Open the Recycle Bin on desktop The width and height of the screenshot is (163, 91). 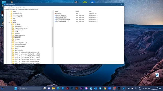point(157,76)
